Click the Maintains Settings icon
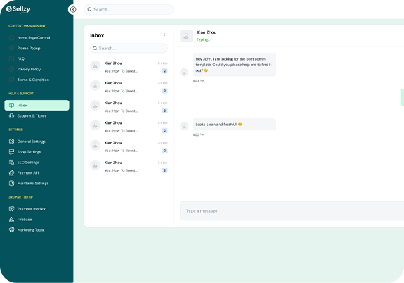Screen dimensions: 404x283 pos(12,183)
